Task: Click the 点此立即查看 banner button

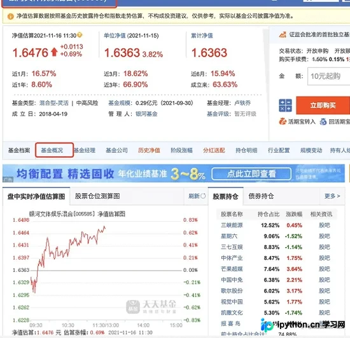Action: pyautogui.click(x=251, y=174)
